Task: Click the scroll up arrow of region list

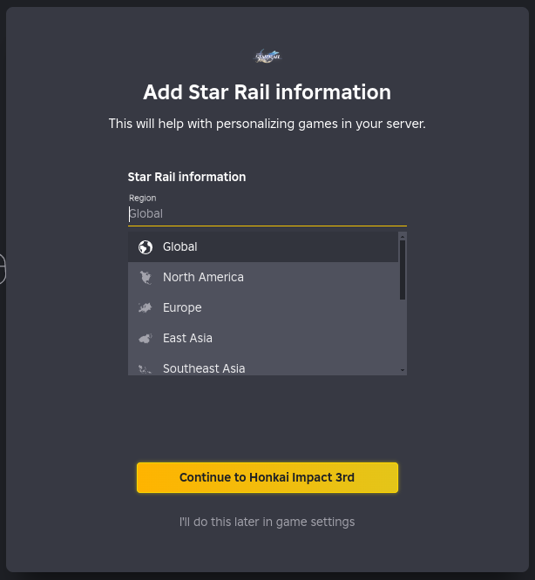Action: (403, 236)
